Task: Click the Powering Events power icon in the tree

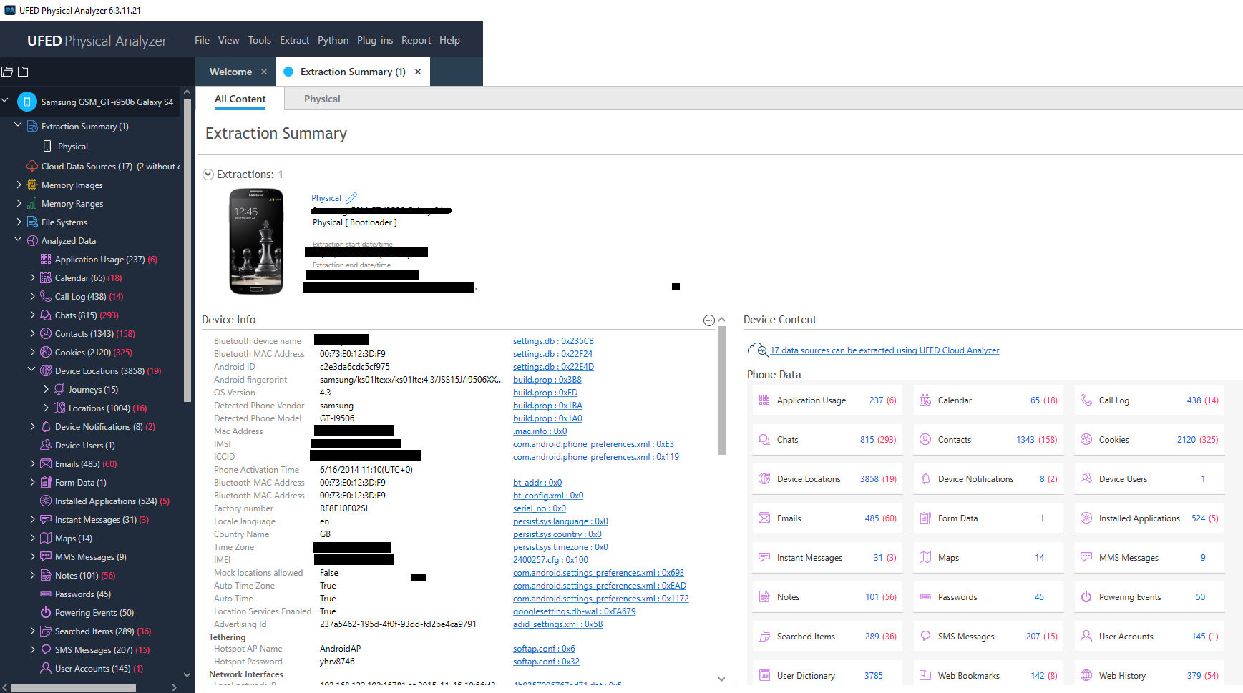Action: [x=46, y=612]
